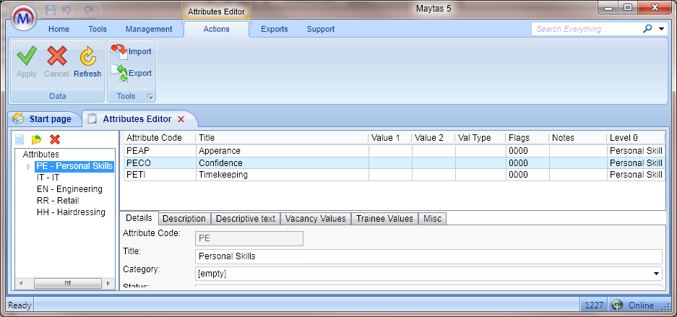The height and width of the screenshot is (317, 677).
Task: Open the Vacancy Values tab
Action: [316, 219]
